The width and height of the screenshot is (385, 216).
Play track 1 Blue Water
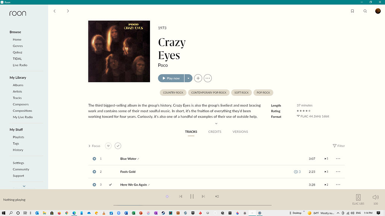click(x=94, y=159)
